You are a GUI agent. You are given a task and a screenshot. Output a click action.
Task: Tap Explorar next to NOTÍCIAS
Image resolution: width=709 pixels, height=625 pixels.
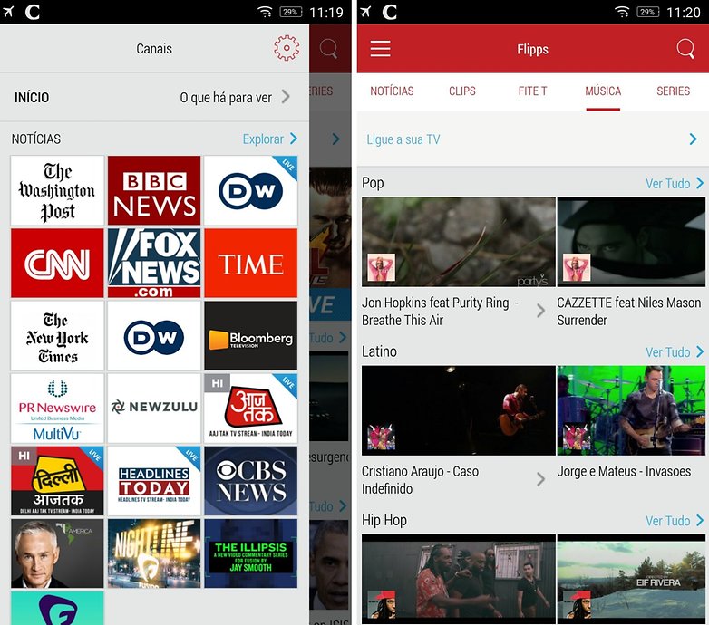pos(270,139)
